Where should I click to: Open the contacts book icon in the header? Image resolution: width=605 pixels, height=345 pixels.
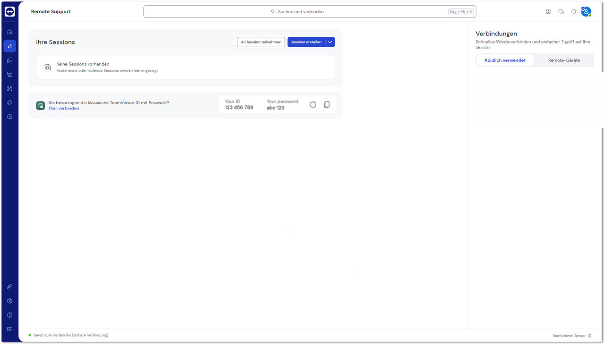548,11
